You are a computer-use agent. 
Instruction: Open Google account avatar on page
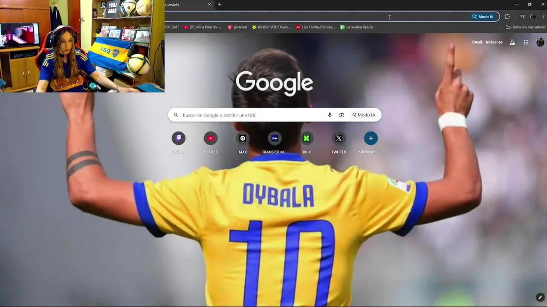tap(540, 42)
